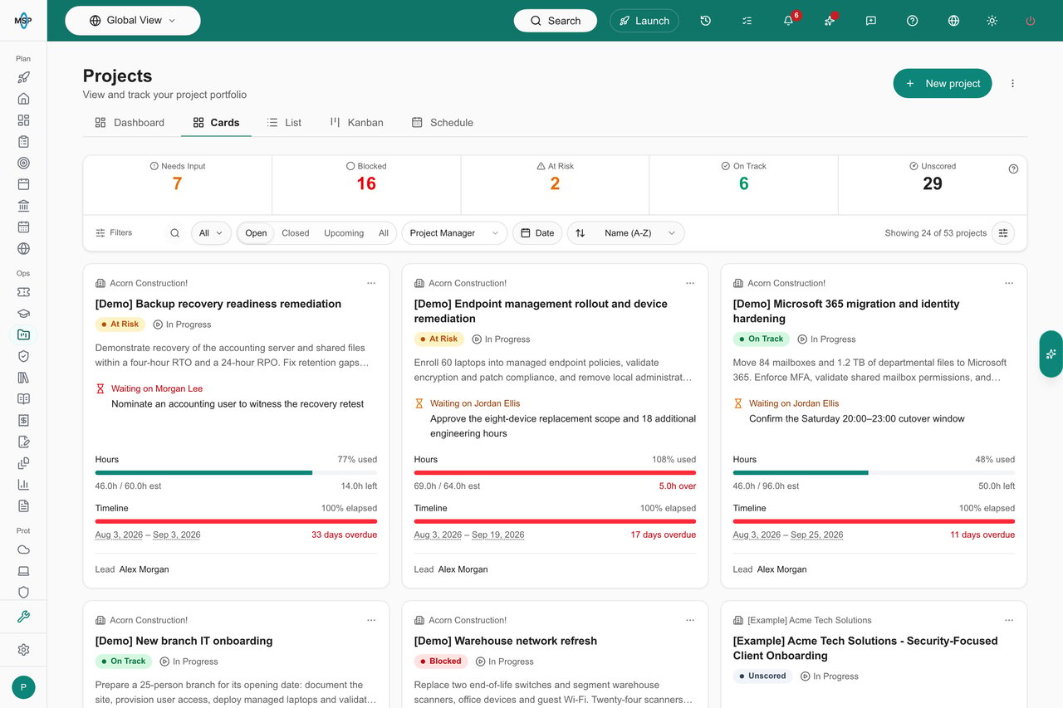Toggle the sun light/dark theme icon
The image size is (1063, 708).
pos(992,21)
